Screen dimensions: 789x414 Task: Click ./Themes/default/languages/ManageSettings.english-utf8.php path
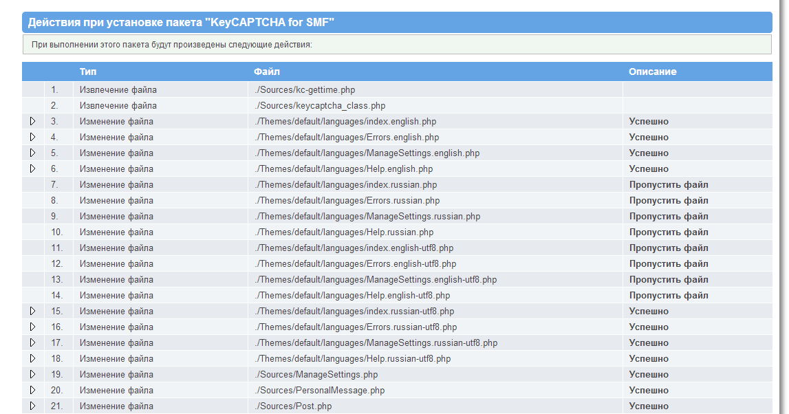(x=376, y=280)
